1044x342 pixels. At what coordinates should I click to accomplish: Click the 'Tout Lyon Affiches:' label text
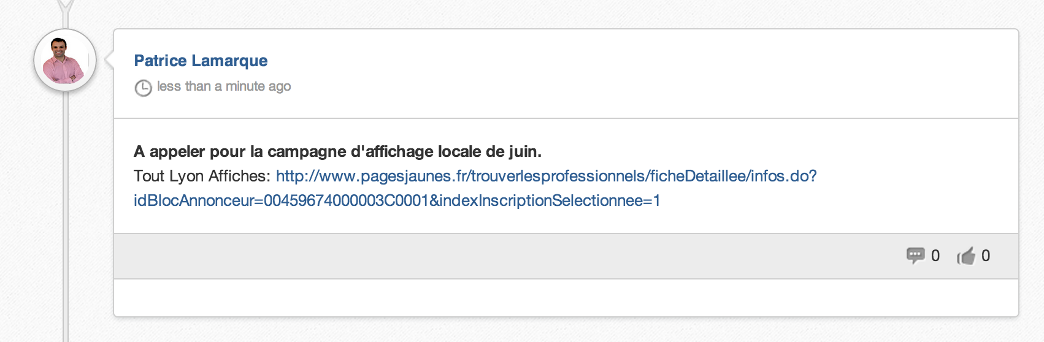click(x=202, y=177)
